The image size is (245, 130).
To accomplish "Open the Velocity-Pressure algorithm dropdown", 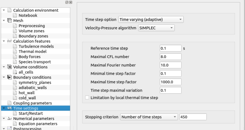I will pos(156,28).
